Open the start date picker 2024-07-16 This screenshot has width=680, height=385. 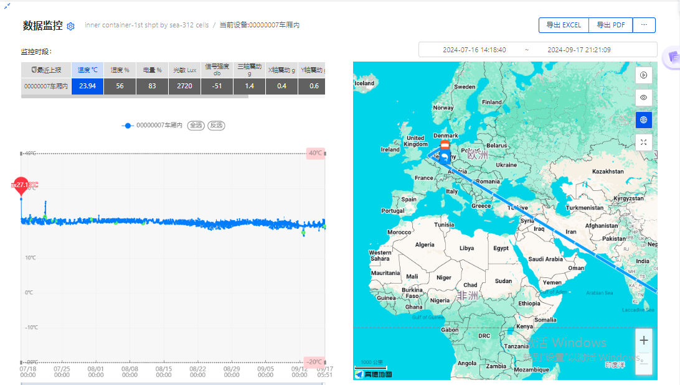click(x=474, y=50)
